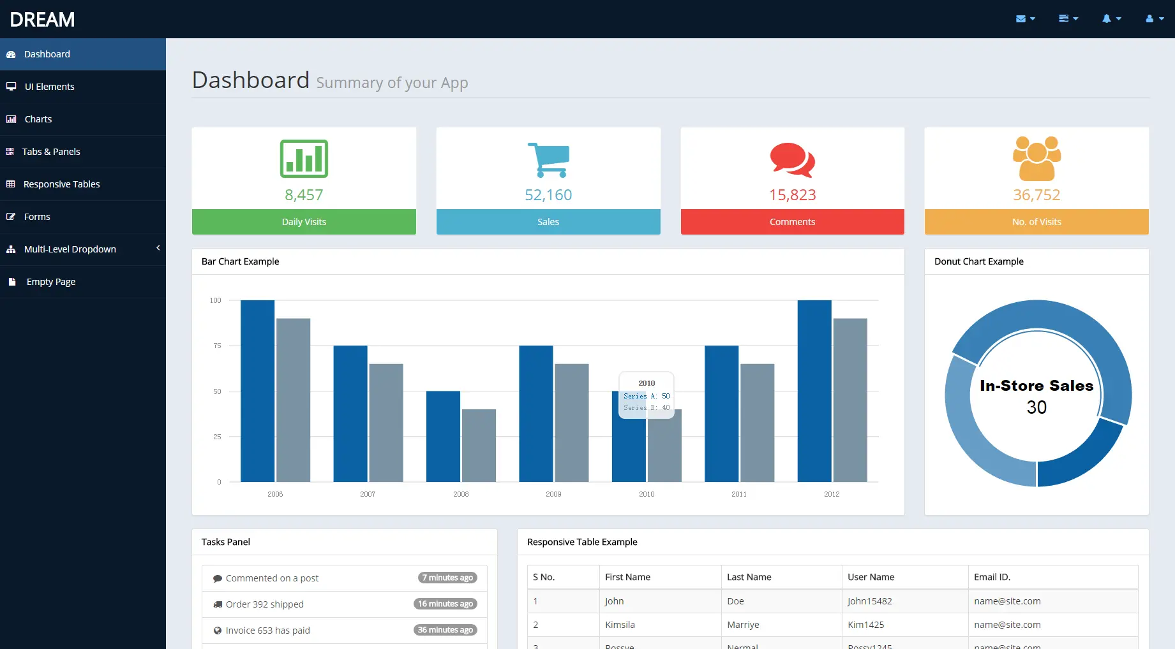
Task: Click the Forms edit pencil icon
Action: tap(11, 217)
